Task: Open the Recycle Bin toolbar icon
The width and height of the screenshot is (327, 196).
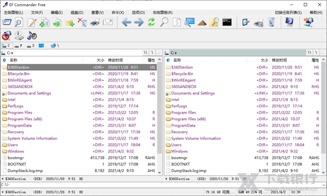Action: click(271, 22)
